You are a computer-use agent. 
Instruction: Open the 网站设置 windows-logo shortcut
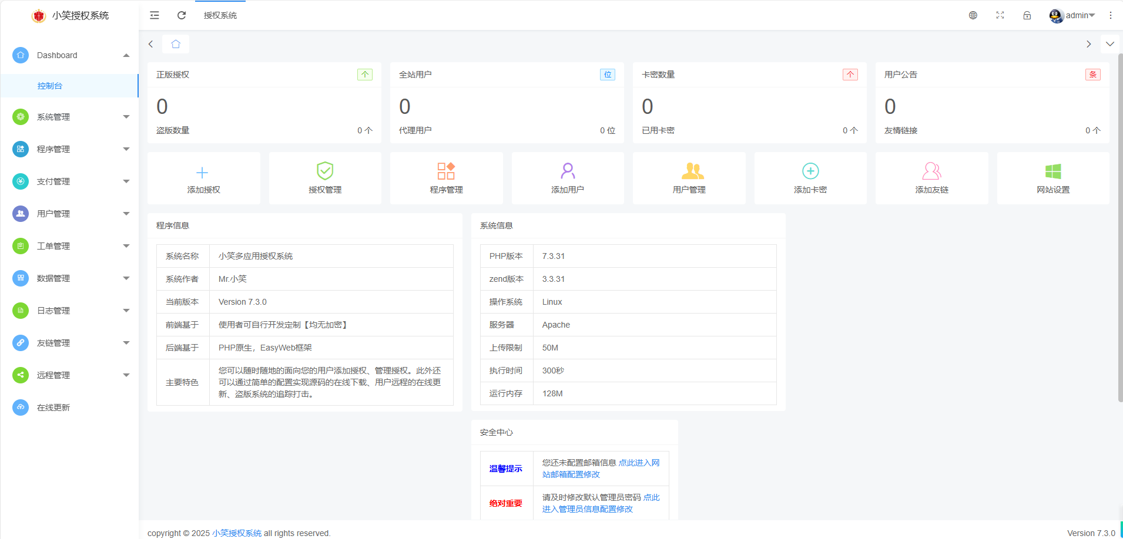[x=1053, y=178]
